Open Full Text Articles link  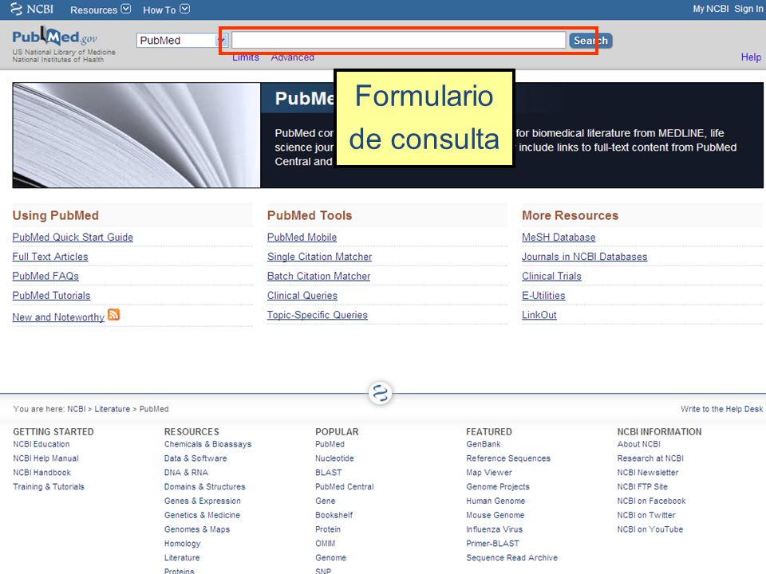pyautogui.click(x=50, y=257)
